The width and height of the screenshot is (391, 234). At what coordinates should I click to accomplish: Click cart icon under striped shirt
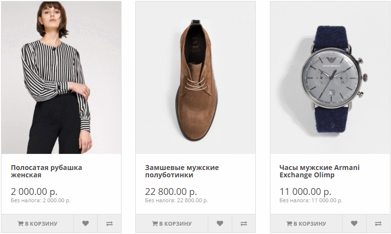21,224
